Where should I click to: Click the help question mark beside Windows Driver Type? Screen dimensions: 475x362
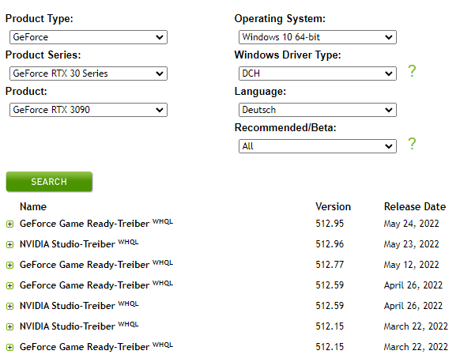pyautogui.click(x=412, y=71)
